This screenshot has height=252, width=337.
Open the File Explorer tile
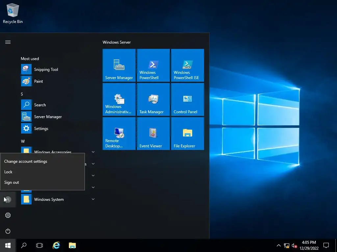point(187,133)
